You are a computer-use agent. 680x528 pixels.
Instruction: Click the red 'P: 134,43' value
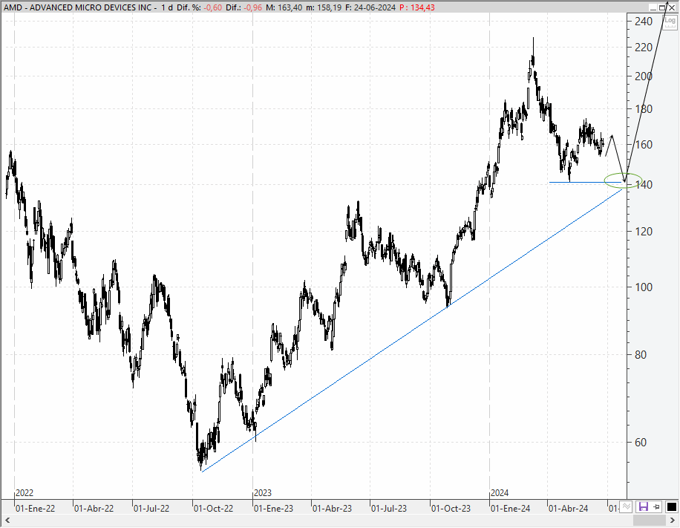416,7
